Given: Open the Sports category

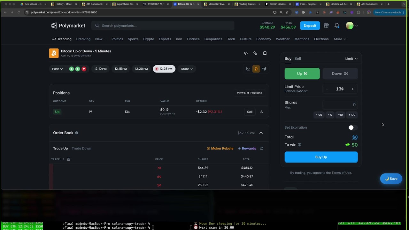Looking at the screenshot, I should [133, 39].
